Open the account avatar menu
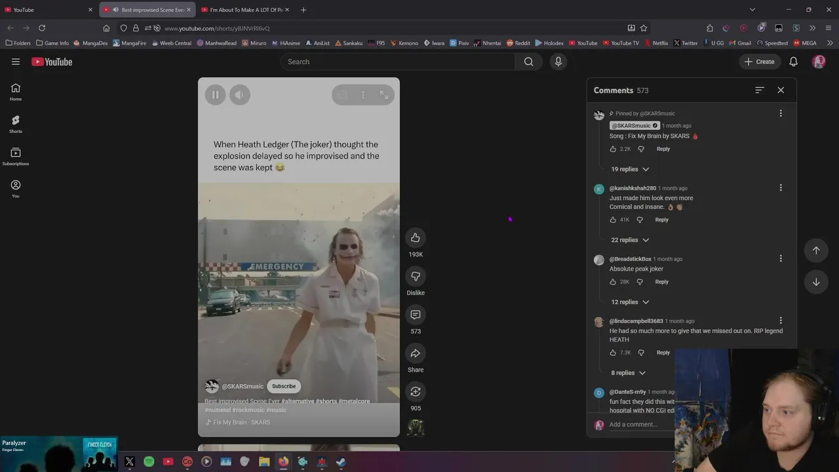The height and width of the screenshot is (472, 839). coord(819,62)
